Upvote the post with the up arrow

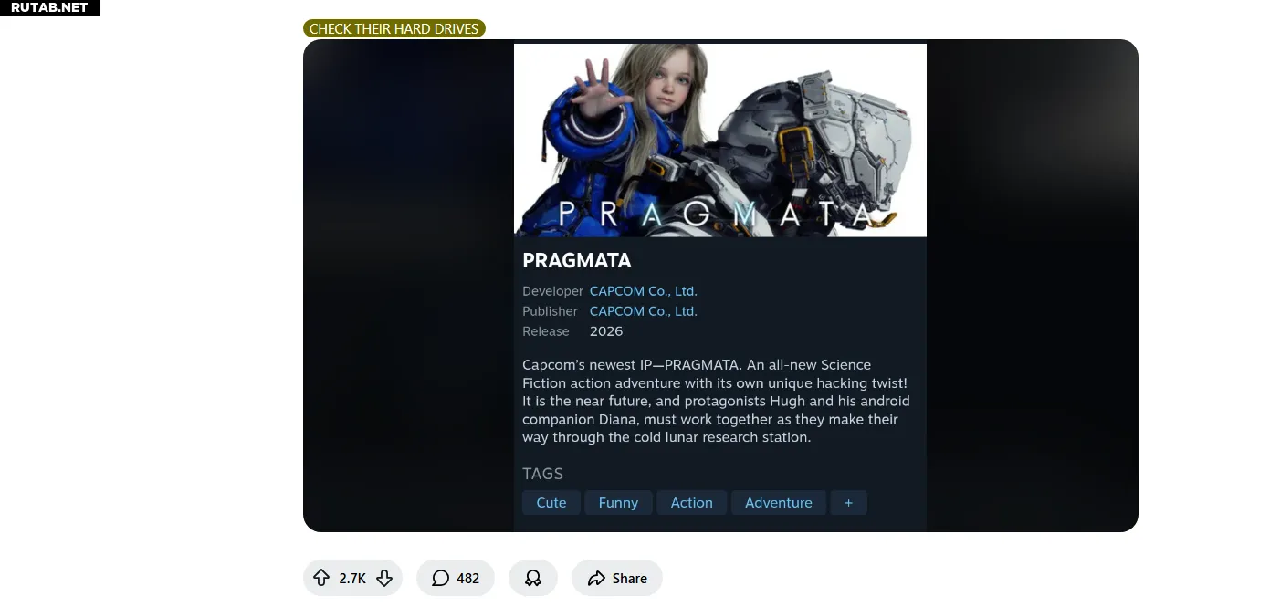point(321,578)
